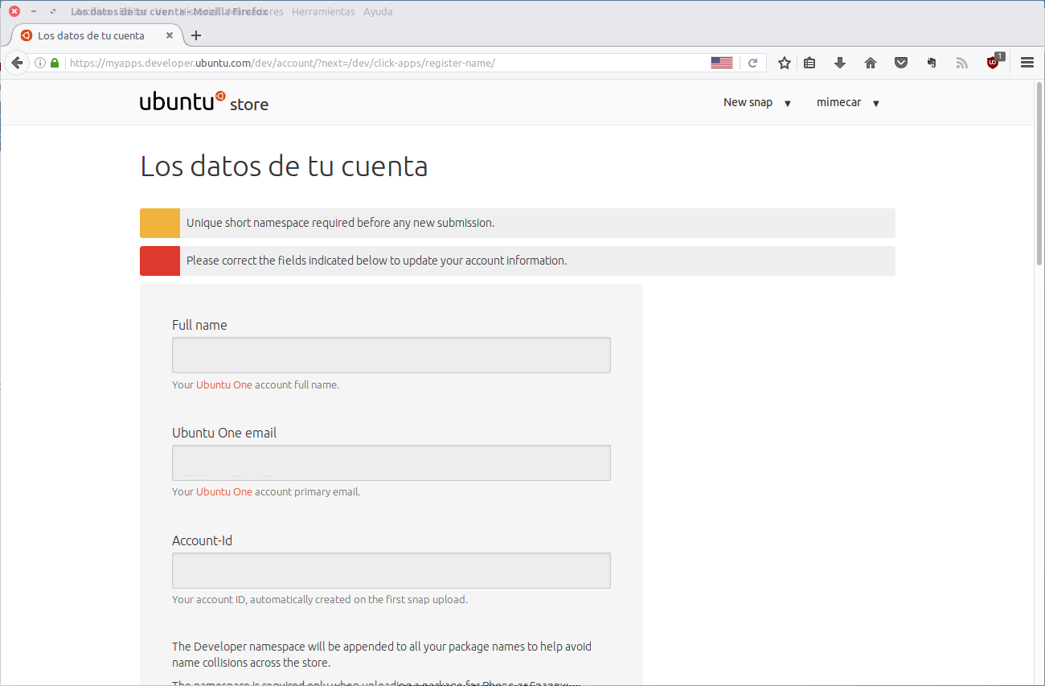Close the 'Los datos de tu cuenta' tab

pos(170,35)
